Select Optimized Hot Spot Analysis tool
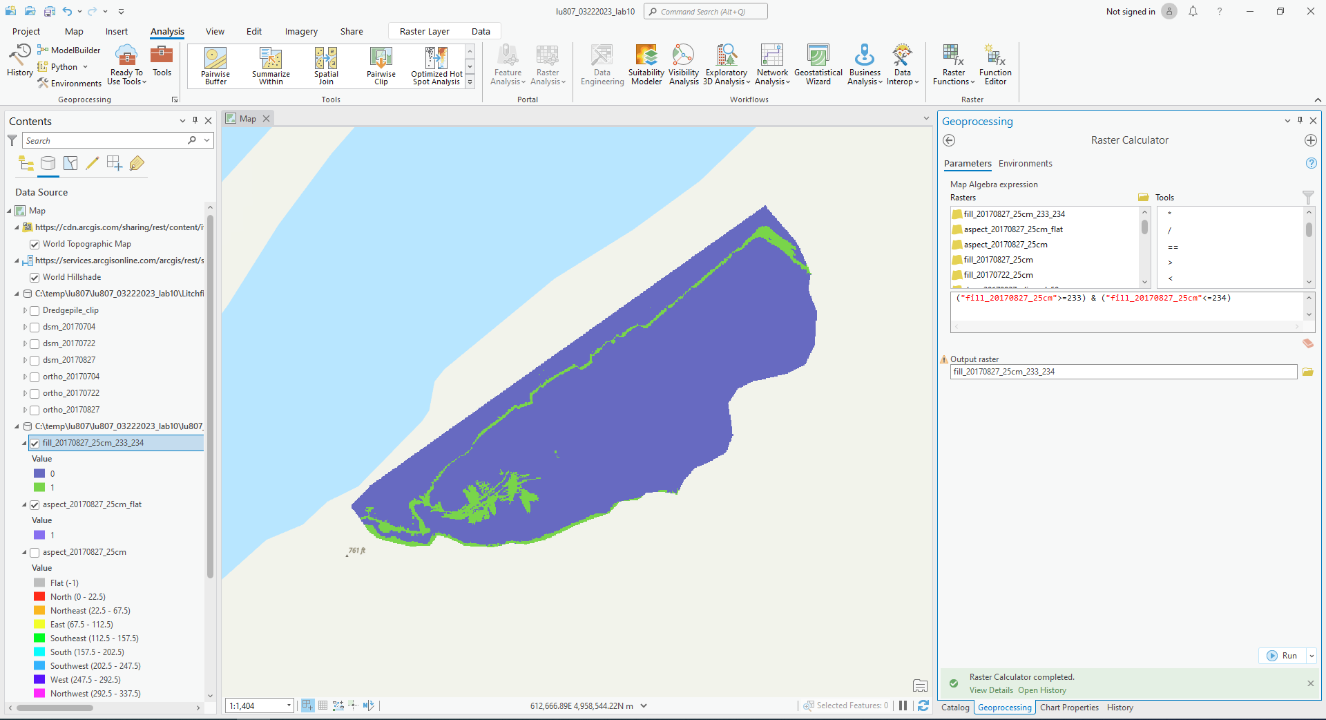1326x720 pixels. [x=436, y=66]
